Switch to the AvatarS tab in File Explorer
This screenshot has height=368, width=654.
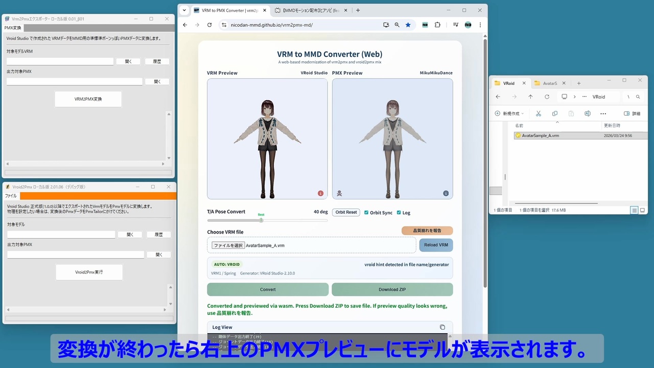(x=550, y=83)
